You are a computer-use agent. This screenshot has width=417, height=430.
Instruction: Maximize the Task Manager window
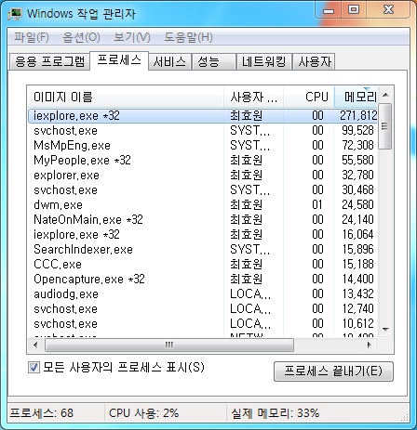click(354, 10)
